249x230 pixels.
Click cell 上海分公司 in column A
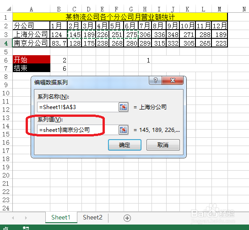tap(31, 34)
